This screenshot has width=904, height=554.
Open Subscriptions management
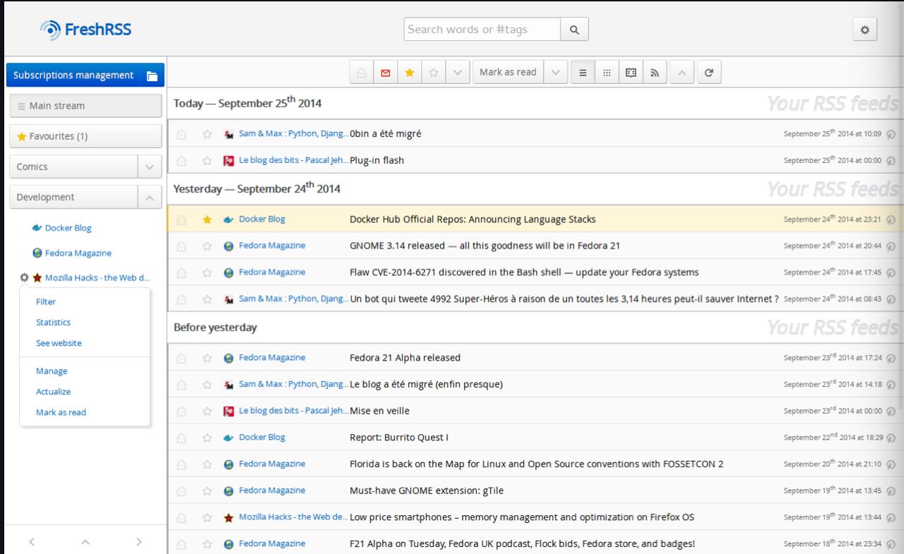[x=73, y=76]
